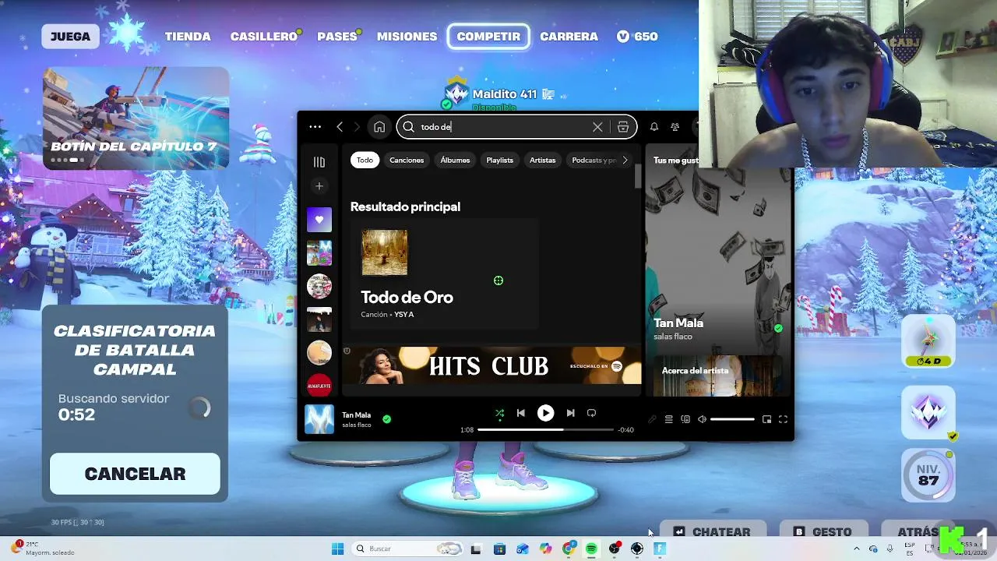
Task: Open CASILLERO in Fortnite
Action: click(x=264, y=37)
